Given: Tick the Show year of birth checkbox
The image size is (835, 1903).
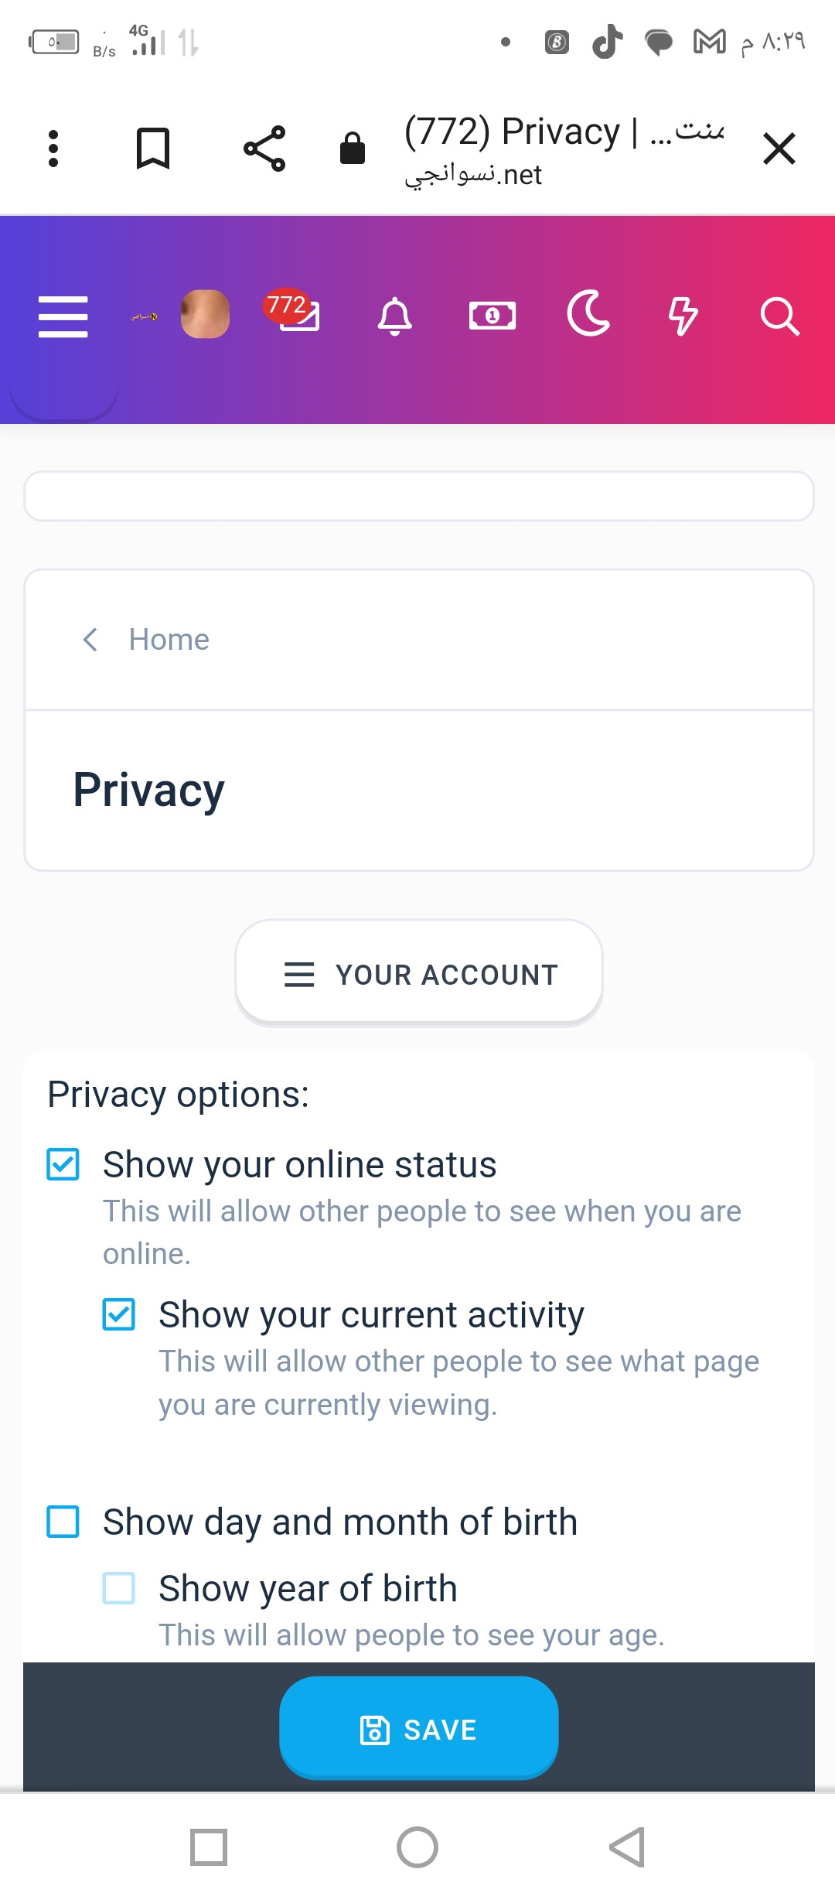Looking at the screenshot, I should (x=119, y=1588).
